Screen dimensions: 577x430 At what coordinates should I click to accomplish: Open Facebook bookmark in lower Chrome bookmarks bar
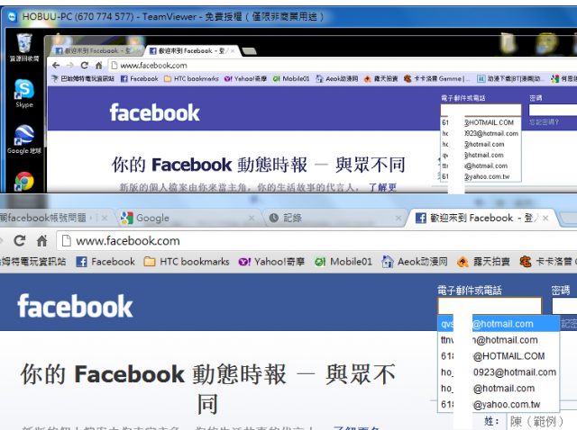tap(105, 262)
